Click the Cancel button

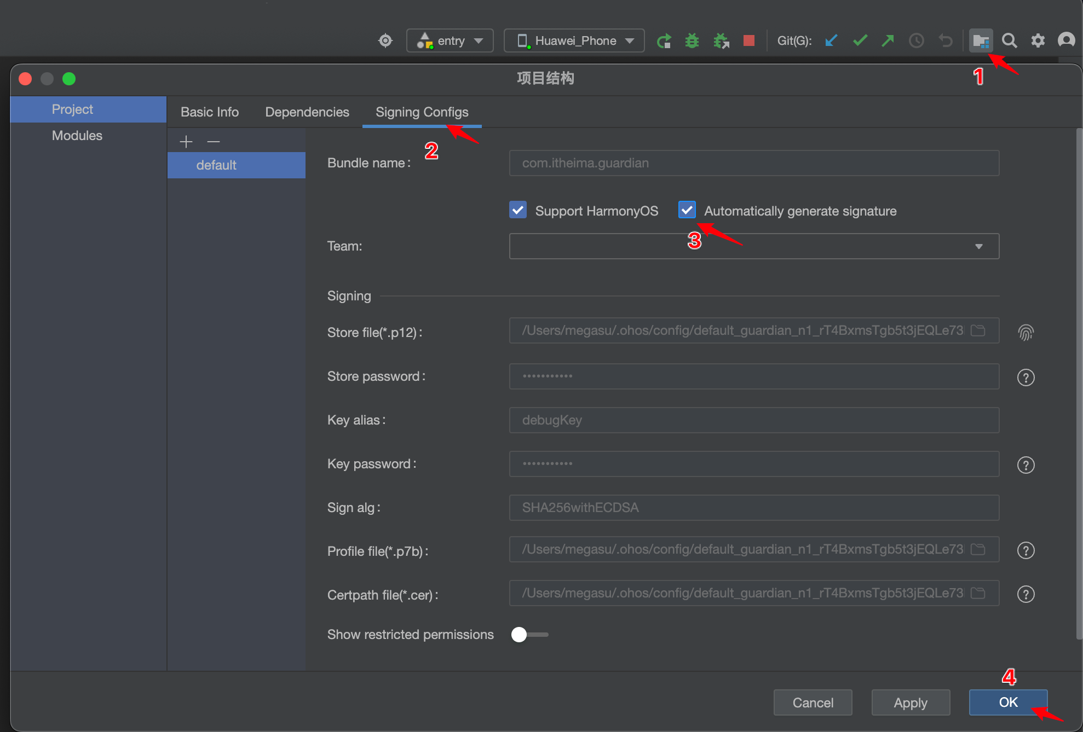point(813,702)
